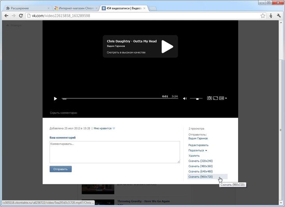Click the volume slider handle
285x207 pixels.
coord(197,99)
